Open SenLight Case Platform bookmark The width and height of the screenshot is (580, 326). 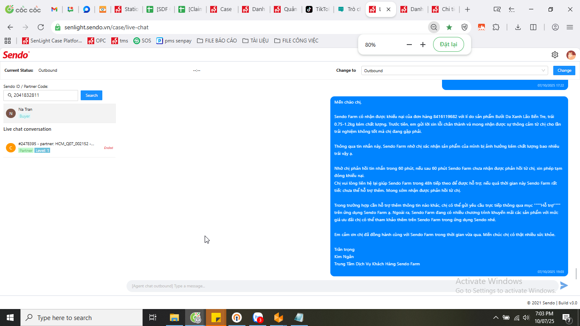pyautogui.click(x=52, y=41)
